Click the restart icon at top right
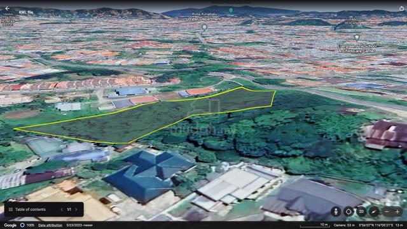The image size is (407, 229). click(x=401, y=8)
